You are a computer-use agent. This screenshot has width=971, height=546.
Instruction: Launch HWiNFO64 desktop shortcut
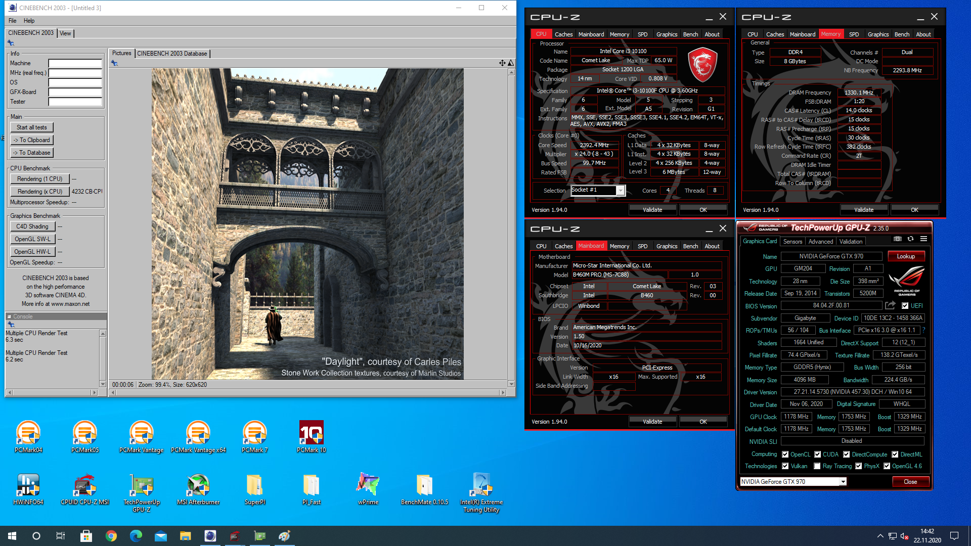coord(28,489)
